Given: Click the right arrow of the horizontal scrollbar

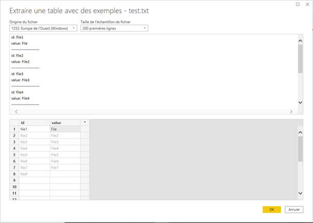Looking at the screenshot, I should [x=291, y=112].
